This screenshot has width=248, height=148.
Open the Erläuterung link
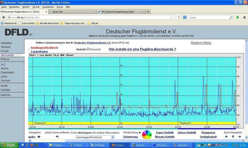(x=131, y=137)
